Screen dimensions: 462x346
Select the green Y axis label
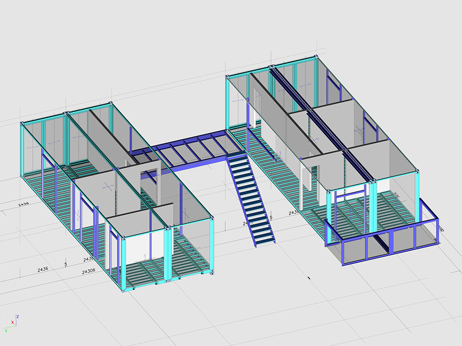click(x=6, y=331)
